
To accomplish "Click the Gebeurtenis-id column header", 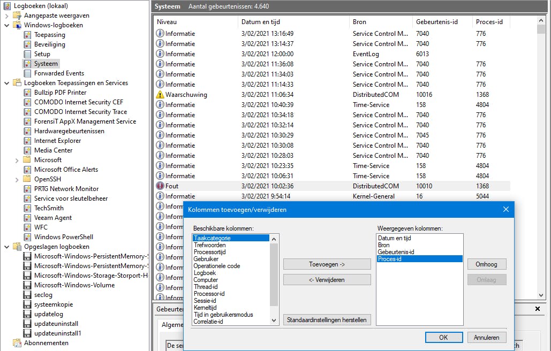I will (x=442, y=22).
